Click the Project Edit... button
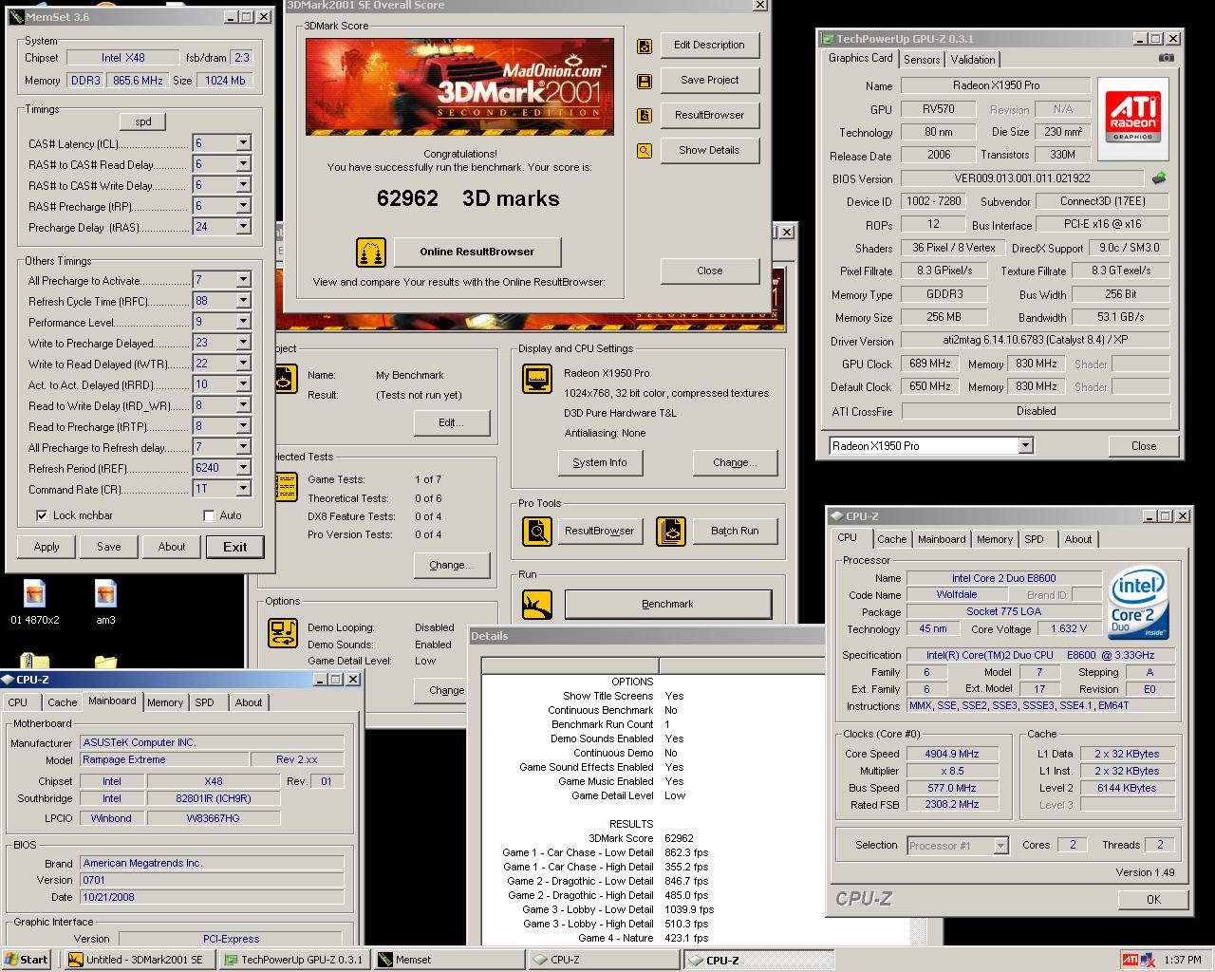1215x972 pixels. [x=452, y=422]
